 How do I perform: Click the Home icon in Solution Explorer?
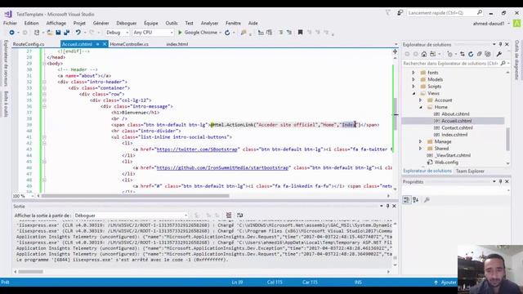click(x=424, y=54)
